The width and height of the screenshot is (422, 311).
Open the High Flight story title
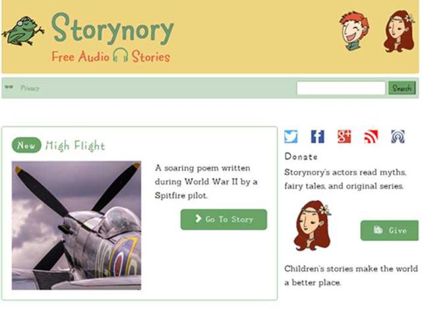(75, 146)
